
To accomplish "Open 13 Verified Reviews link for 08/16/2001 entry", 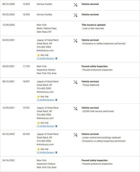I will pyautogui.click(x=45, y=100).
